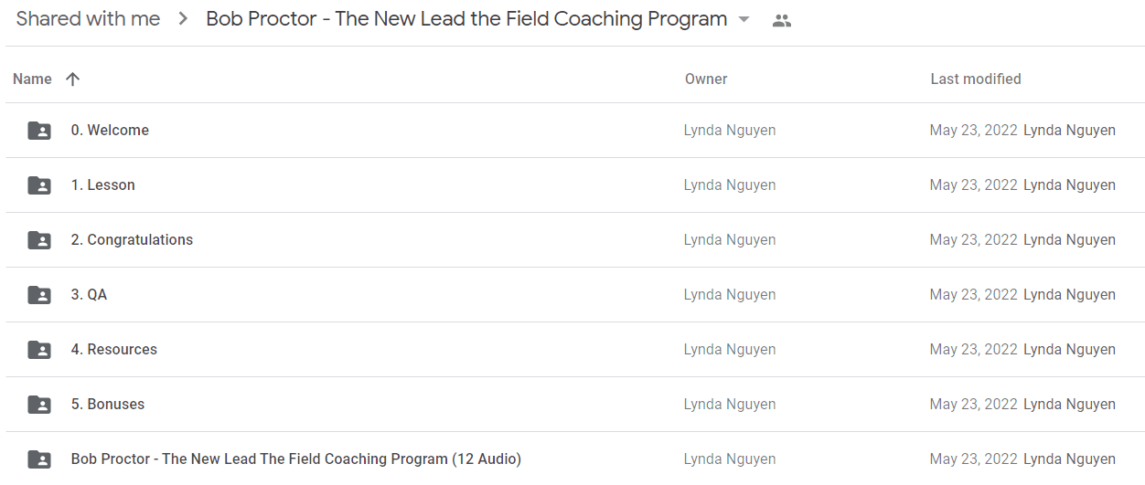Select the folder icon for 5. Bonuses
Image resolution: width=1145 pixels, height=485 pixels.
tap(39, 405)
